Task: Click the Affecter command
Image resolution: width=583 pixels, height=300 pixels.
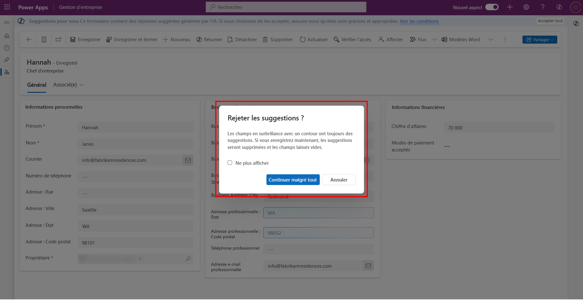Action: 391,40
